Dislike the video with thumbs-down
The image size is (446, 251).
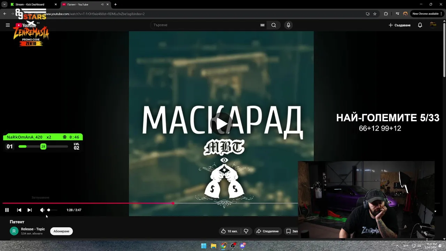click(246, 231)
